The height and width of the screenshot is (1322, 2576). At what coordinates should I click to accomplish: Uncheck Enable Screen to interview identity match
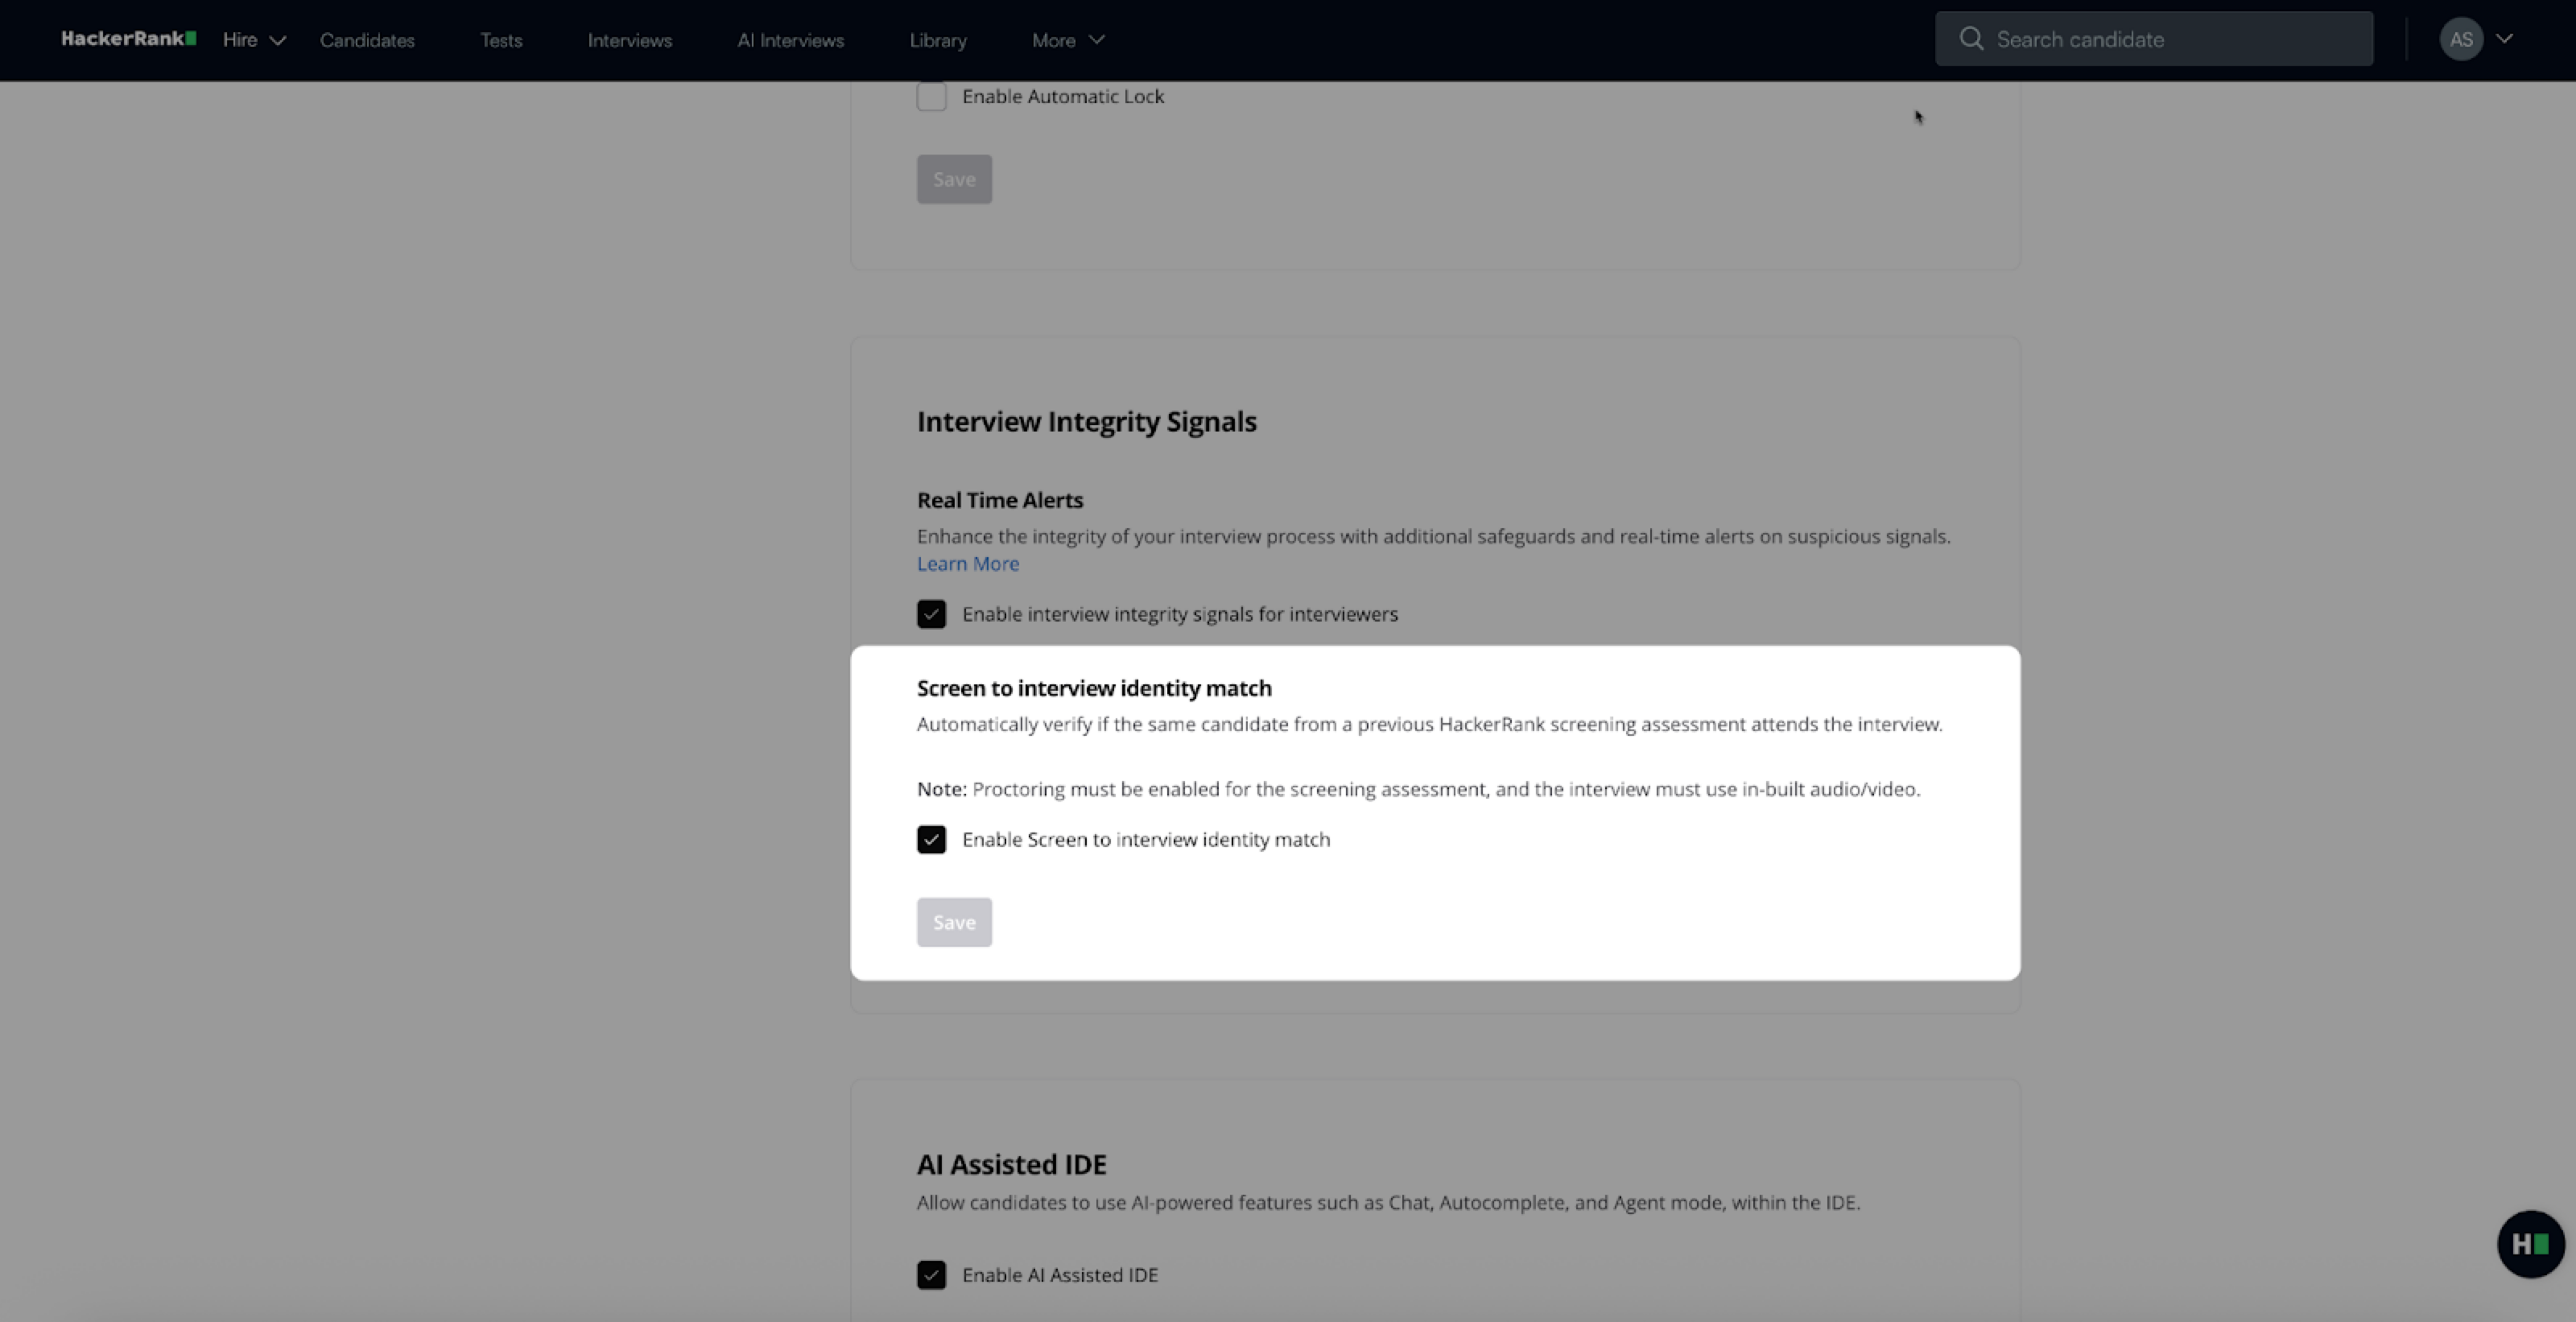point(931,839)
